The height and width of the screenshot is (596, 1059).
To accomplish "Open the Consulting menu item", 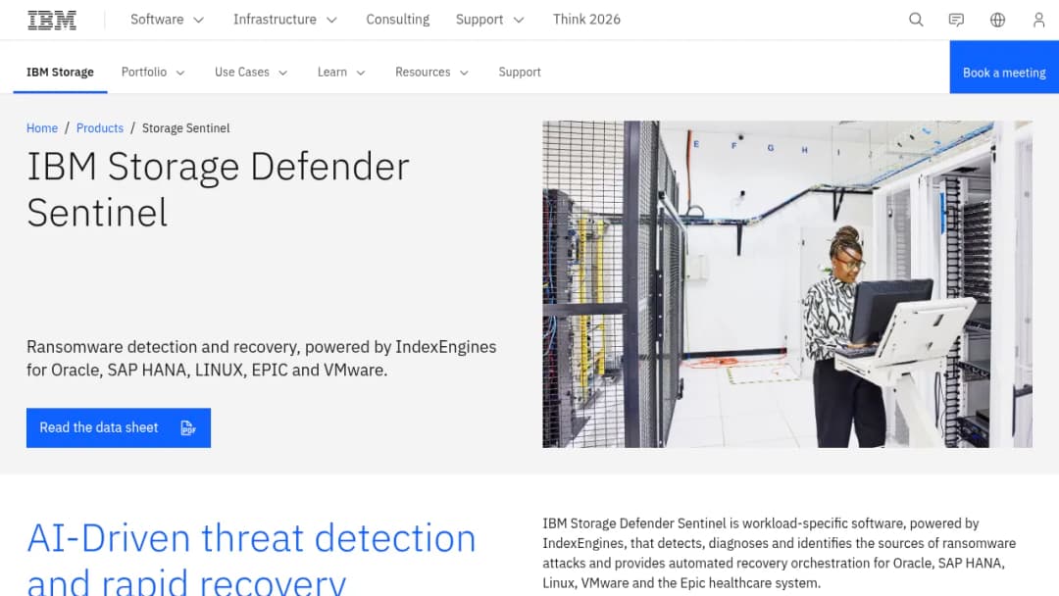I will (x=398, y=20).
